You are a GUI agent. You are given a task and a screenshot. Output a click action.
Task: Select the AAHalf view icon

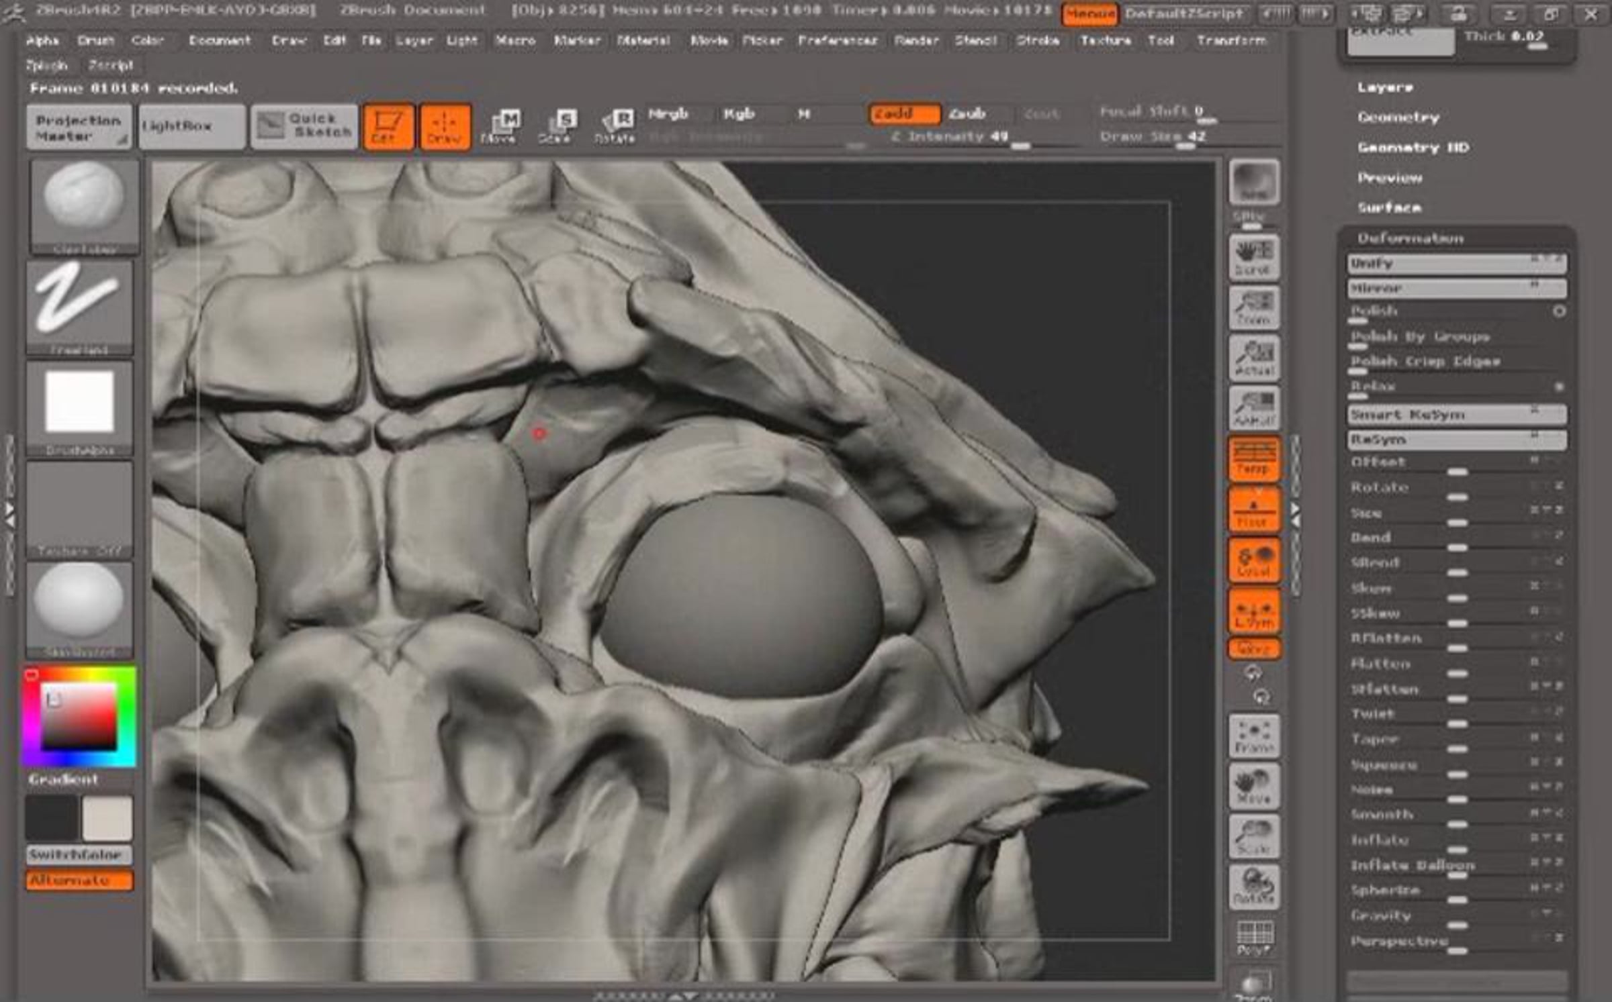point(1253,408)
